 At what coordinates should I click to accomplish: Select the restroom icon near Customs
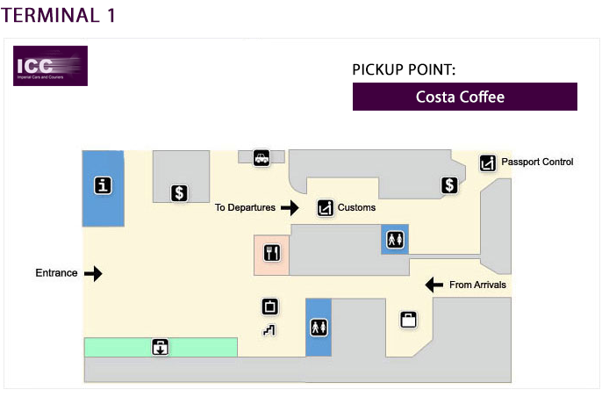click(395, 240)
